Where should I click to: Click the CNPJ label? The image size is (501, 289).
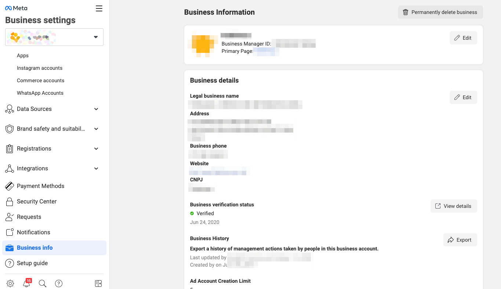[x=196, y=180]
